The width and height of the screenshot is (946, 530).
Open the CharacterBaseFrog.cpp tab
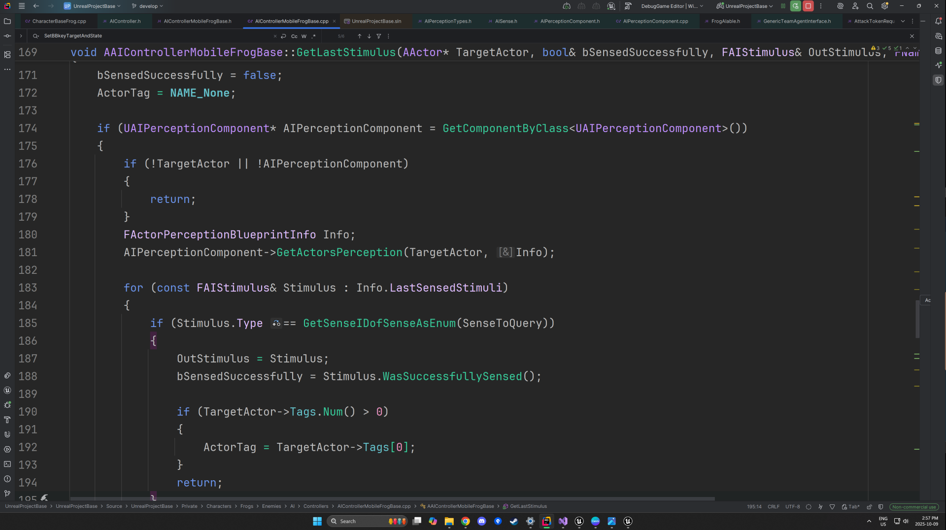point(59,21)
